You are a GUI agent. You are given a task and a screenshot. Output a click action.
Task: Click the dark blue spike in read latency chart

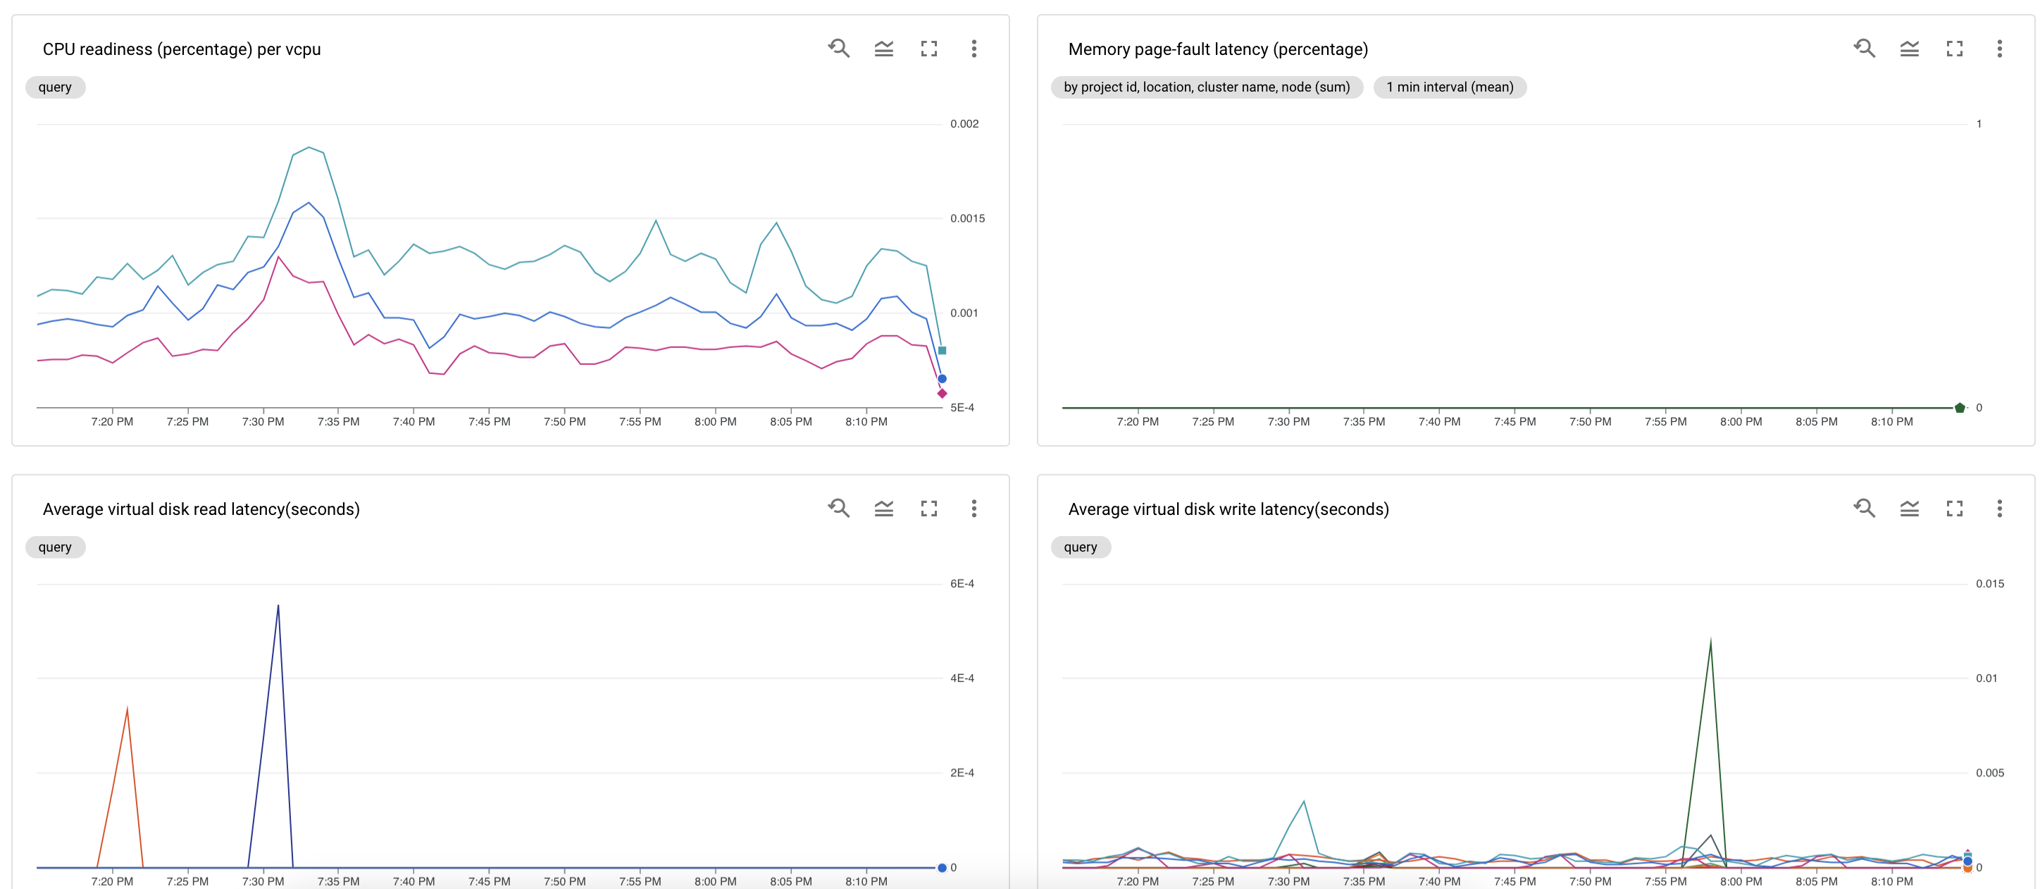(x=278, y=608)
